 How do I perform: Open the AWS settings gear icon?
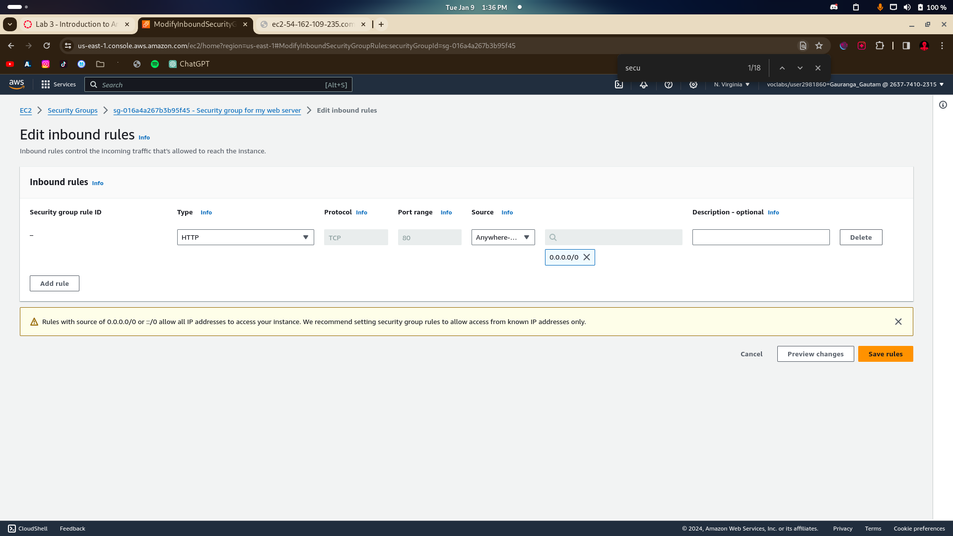[693, 84]
